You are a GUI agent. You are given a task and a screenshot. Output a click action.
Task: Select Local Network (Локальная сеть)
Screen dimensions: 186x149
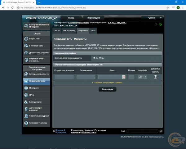[x=37, y=81]
